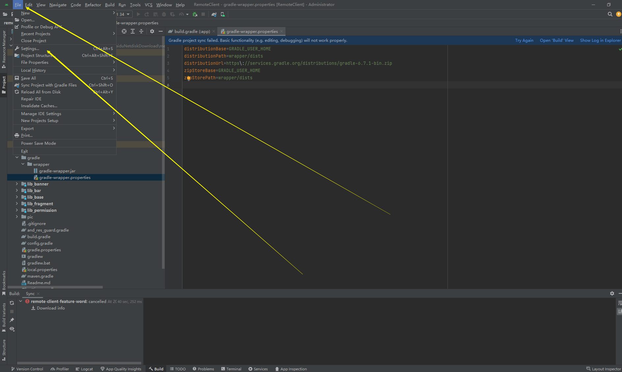This screenshot has height=372, width=622.
Task: Expand the lib_banner module
Action: [17, 184]
